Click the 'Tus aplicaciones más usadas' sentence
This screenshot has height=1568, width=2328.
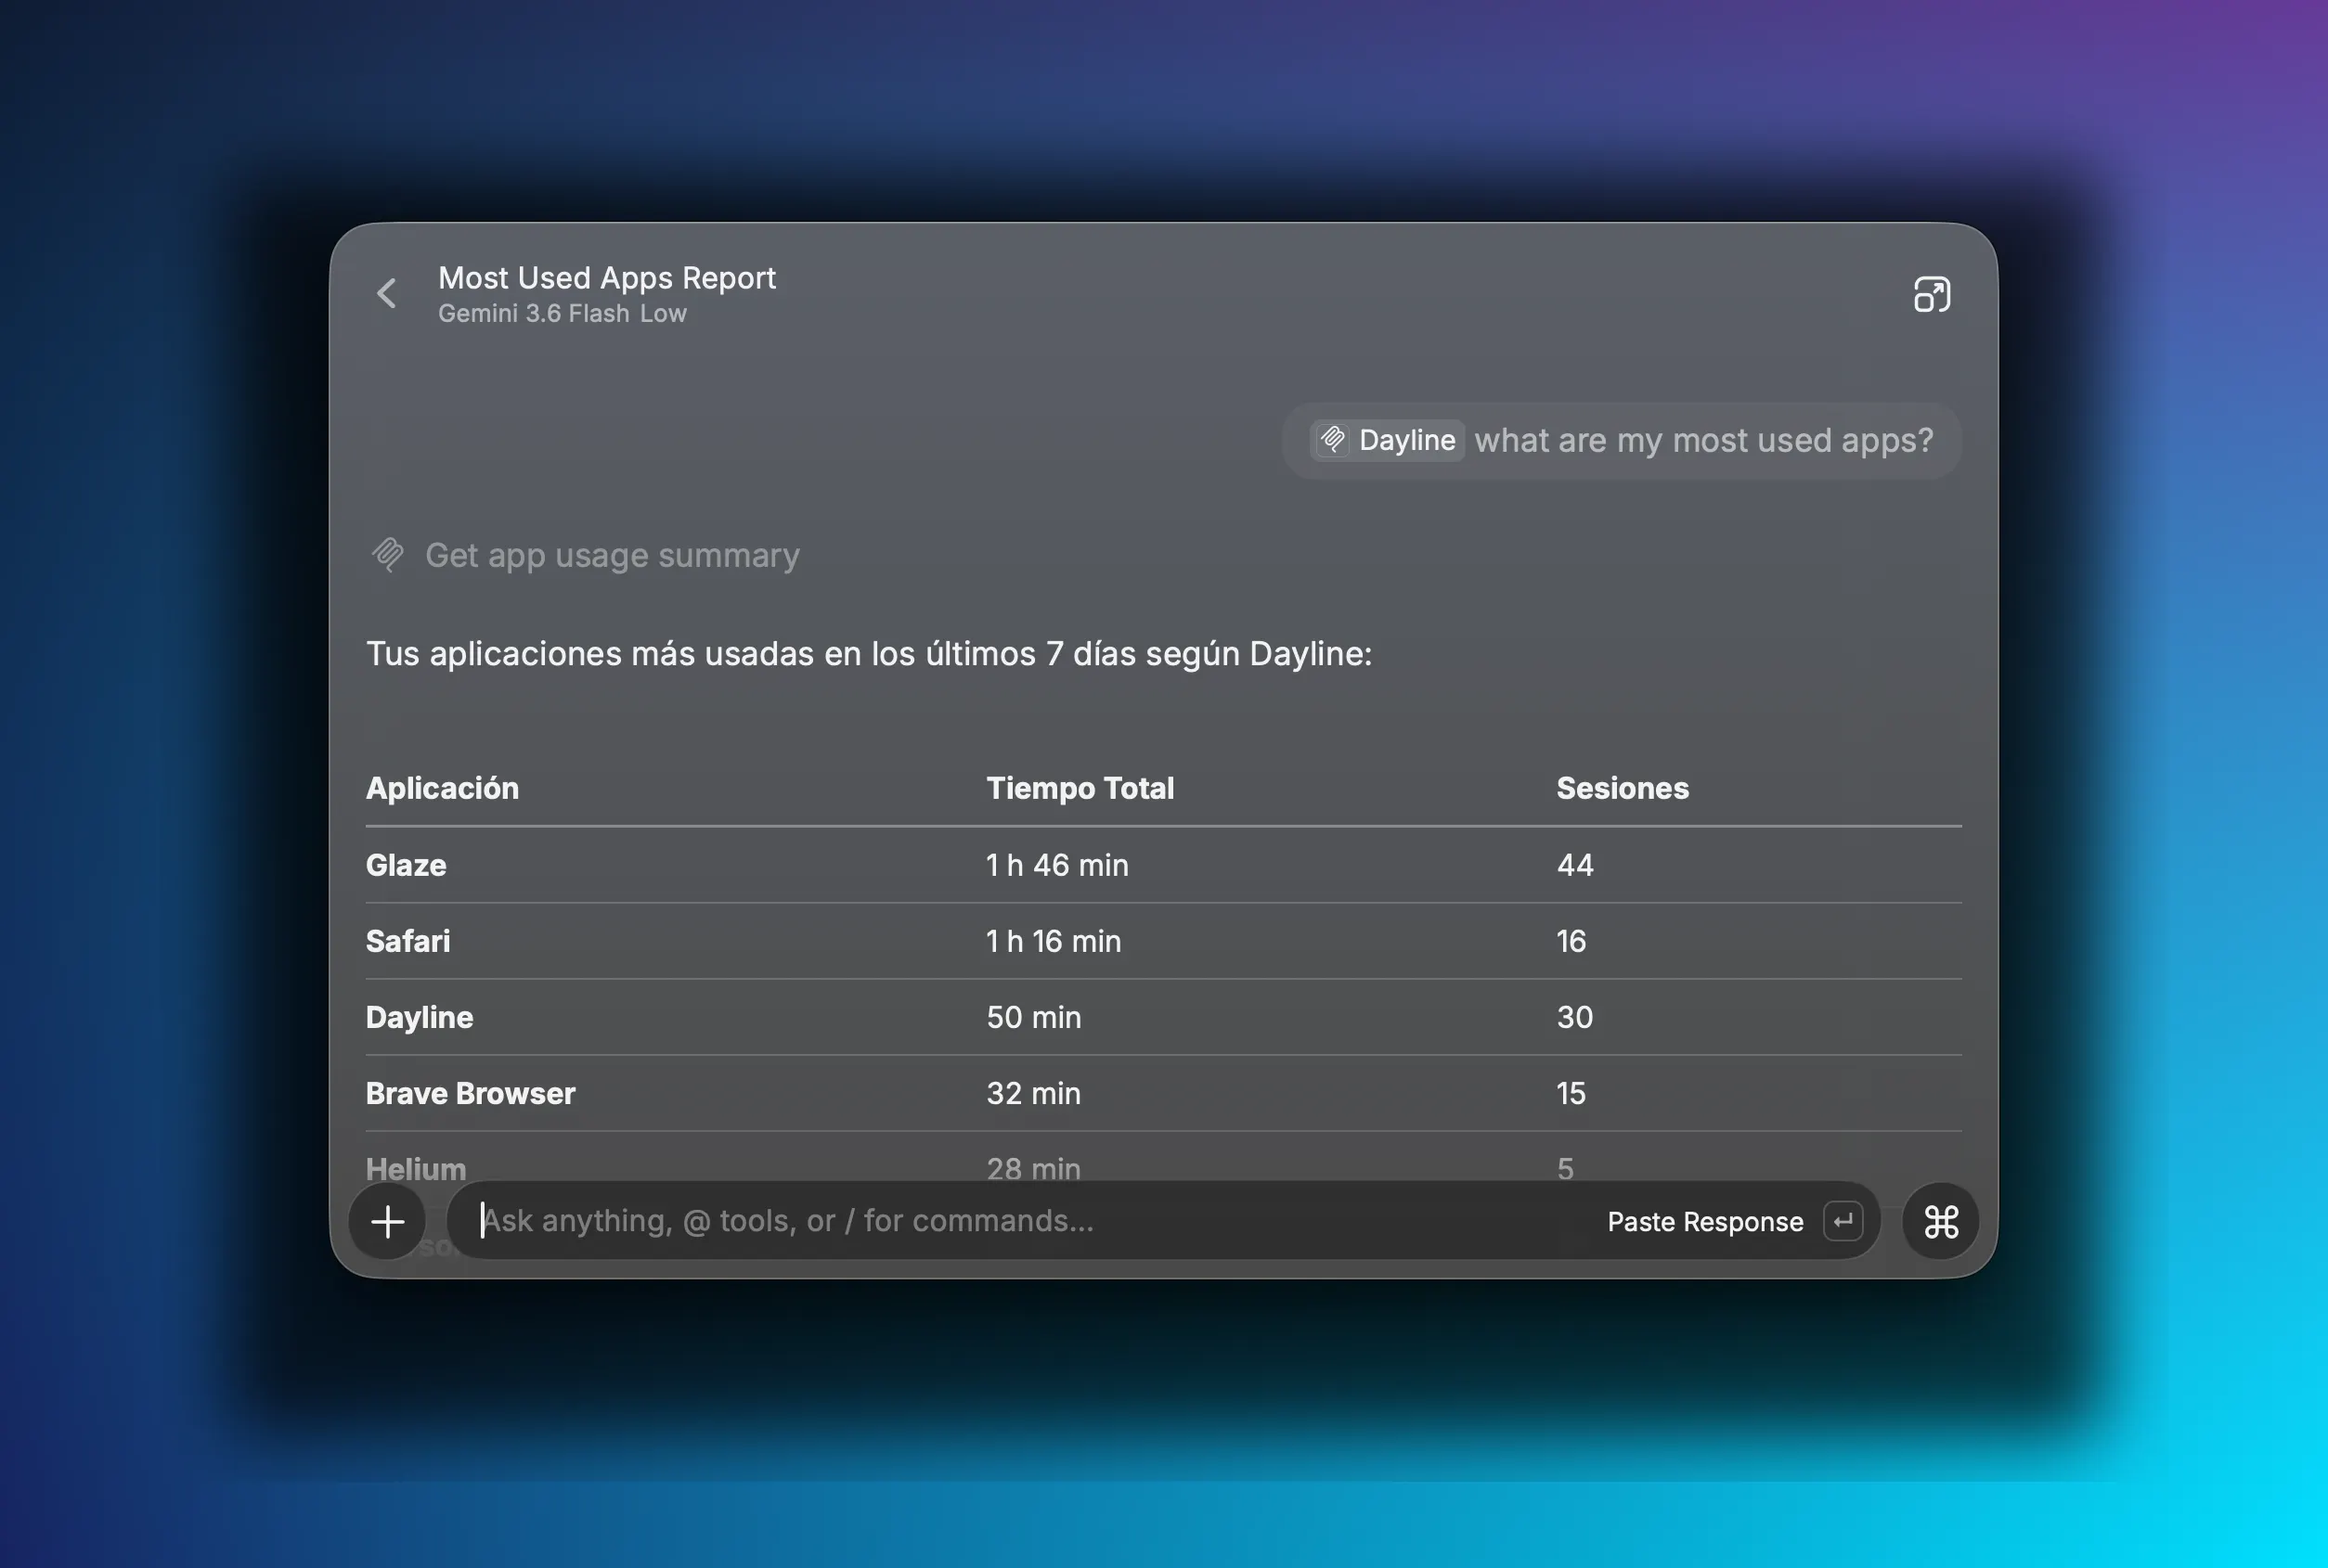[x=870, y=654]
